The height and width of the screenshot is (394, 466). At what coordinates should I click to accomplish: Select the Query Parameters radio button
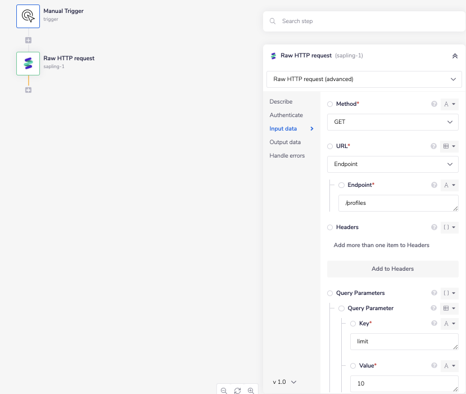[330, 293]
